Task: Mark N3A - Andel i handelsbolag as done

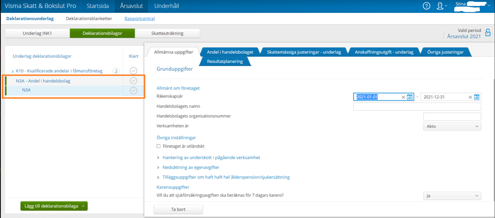Action: (133, 81)
